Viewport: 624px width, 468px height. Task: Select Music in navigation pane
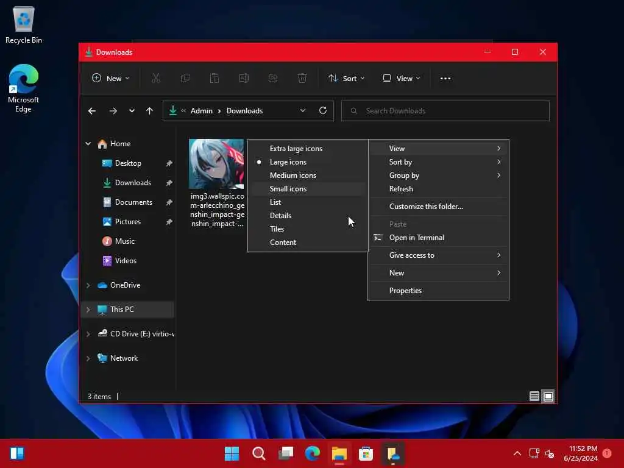point(124,241)
